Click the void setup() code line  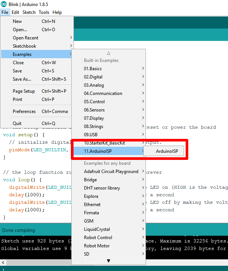(24, 135)
